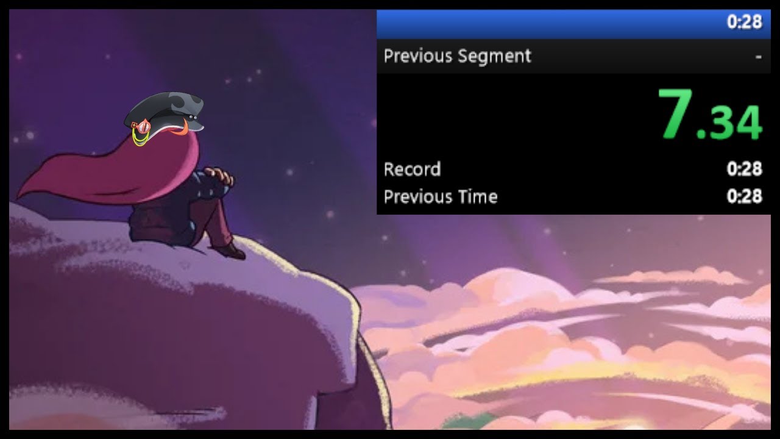
Task: Click the Previous Time 0:28 value
Action: tap(744, 196)
